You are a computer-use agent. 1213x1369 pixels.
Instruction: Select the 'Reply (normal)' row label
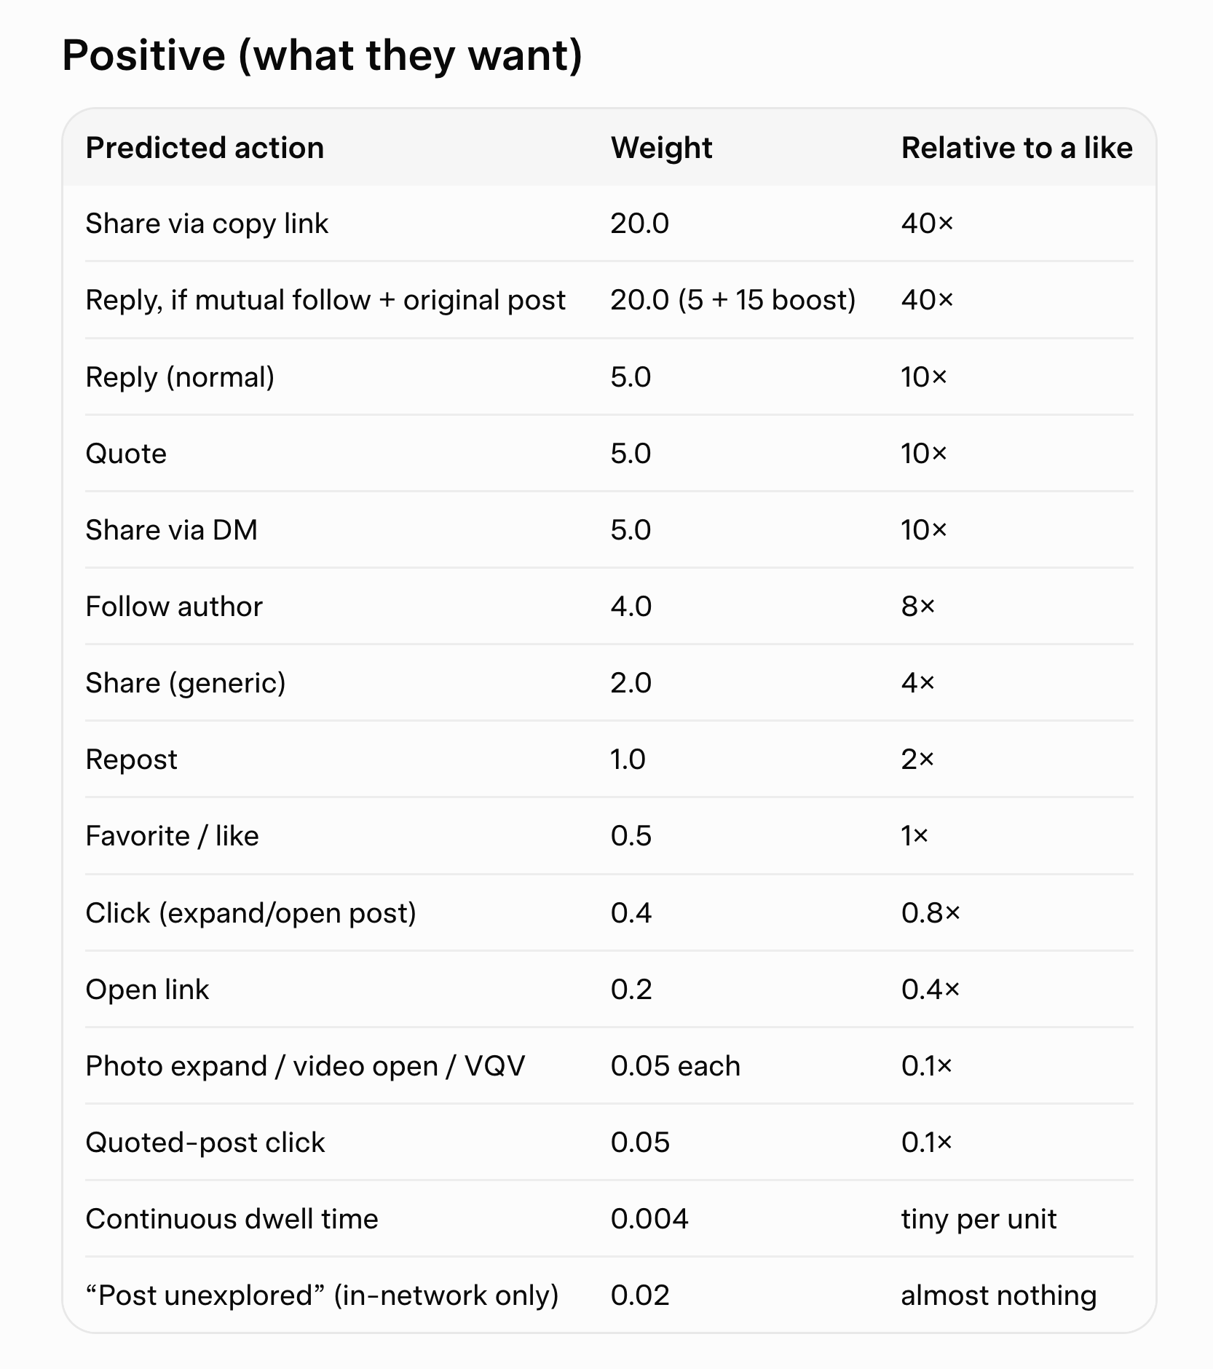(x=180, y=377)
